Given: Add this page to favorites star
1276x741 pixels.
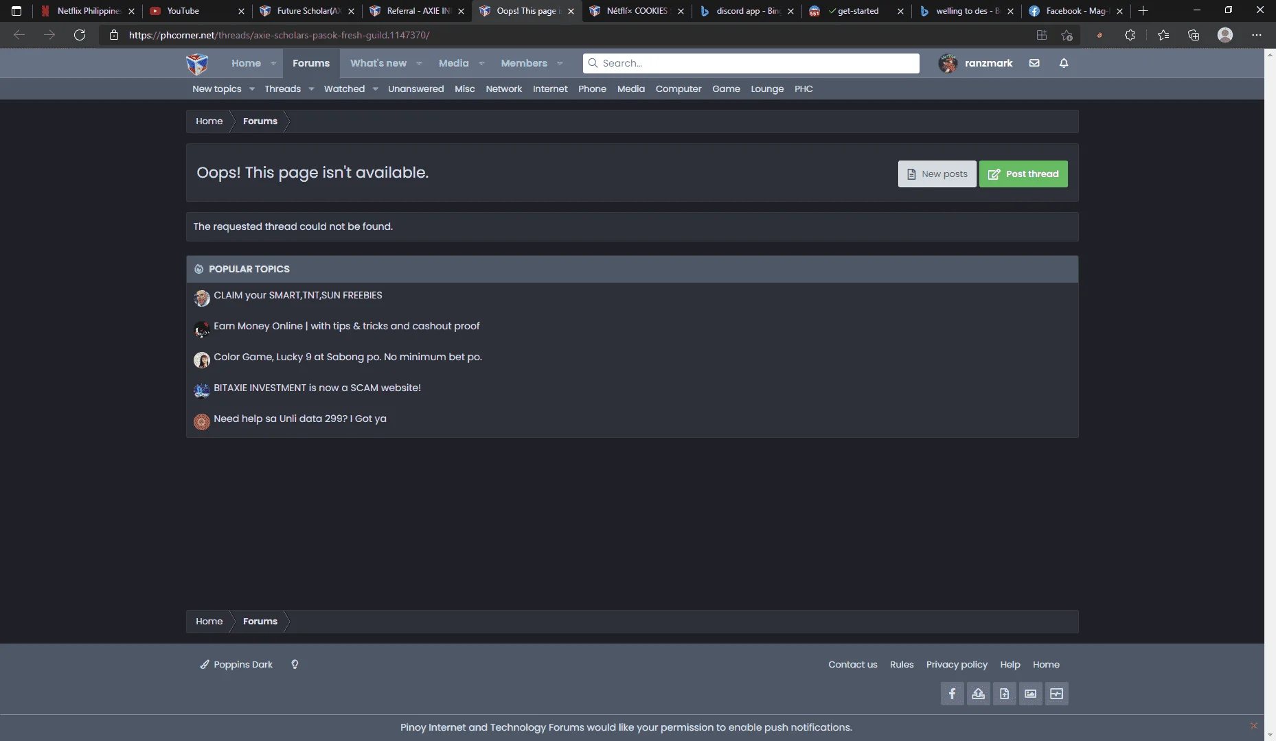Looking at the screenshot, I should tap(1067, 35).
